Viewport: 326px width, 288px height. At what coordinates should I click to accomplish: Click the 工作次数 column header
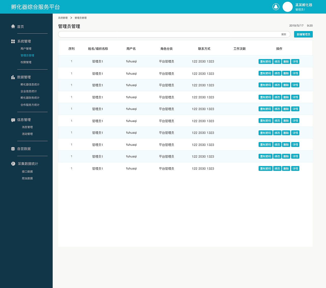point(240,49)
